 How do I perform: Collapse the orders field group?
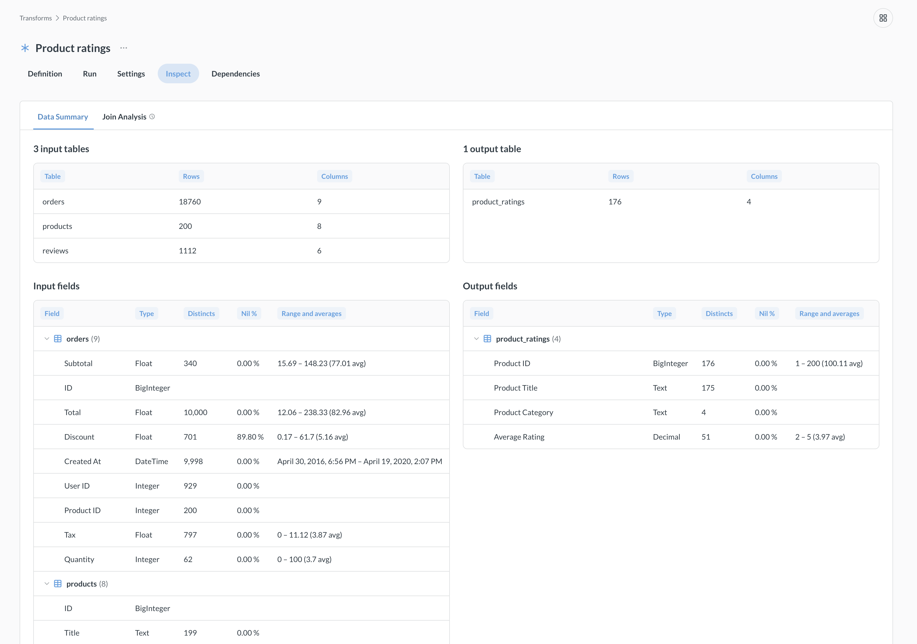[x=47, y=338]
